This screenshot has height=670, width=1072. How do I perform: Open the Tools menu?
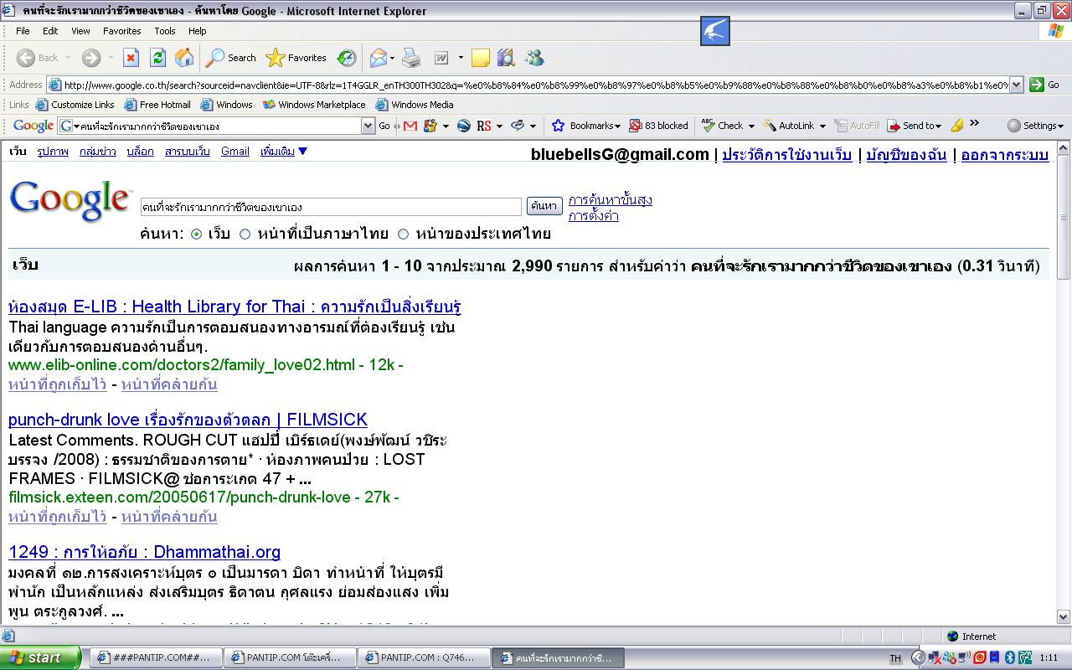click(165, 31)
